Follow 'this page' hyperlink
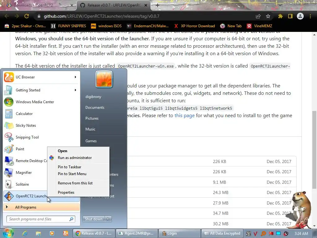Image resolution: width=317 pixels, height=238 pixels. pyautogui.click(x=185, y=116)
